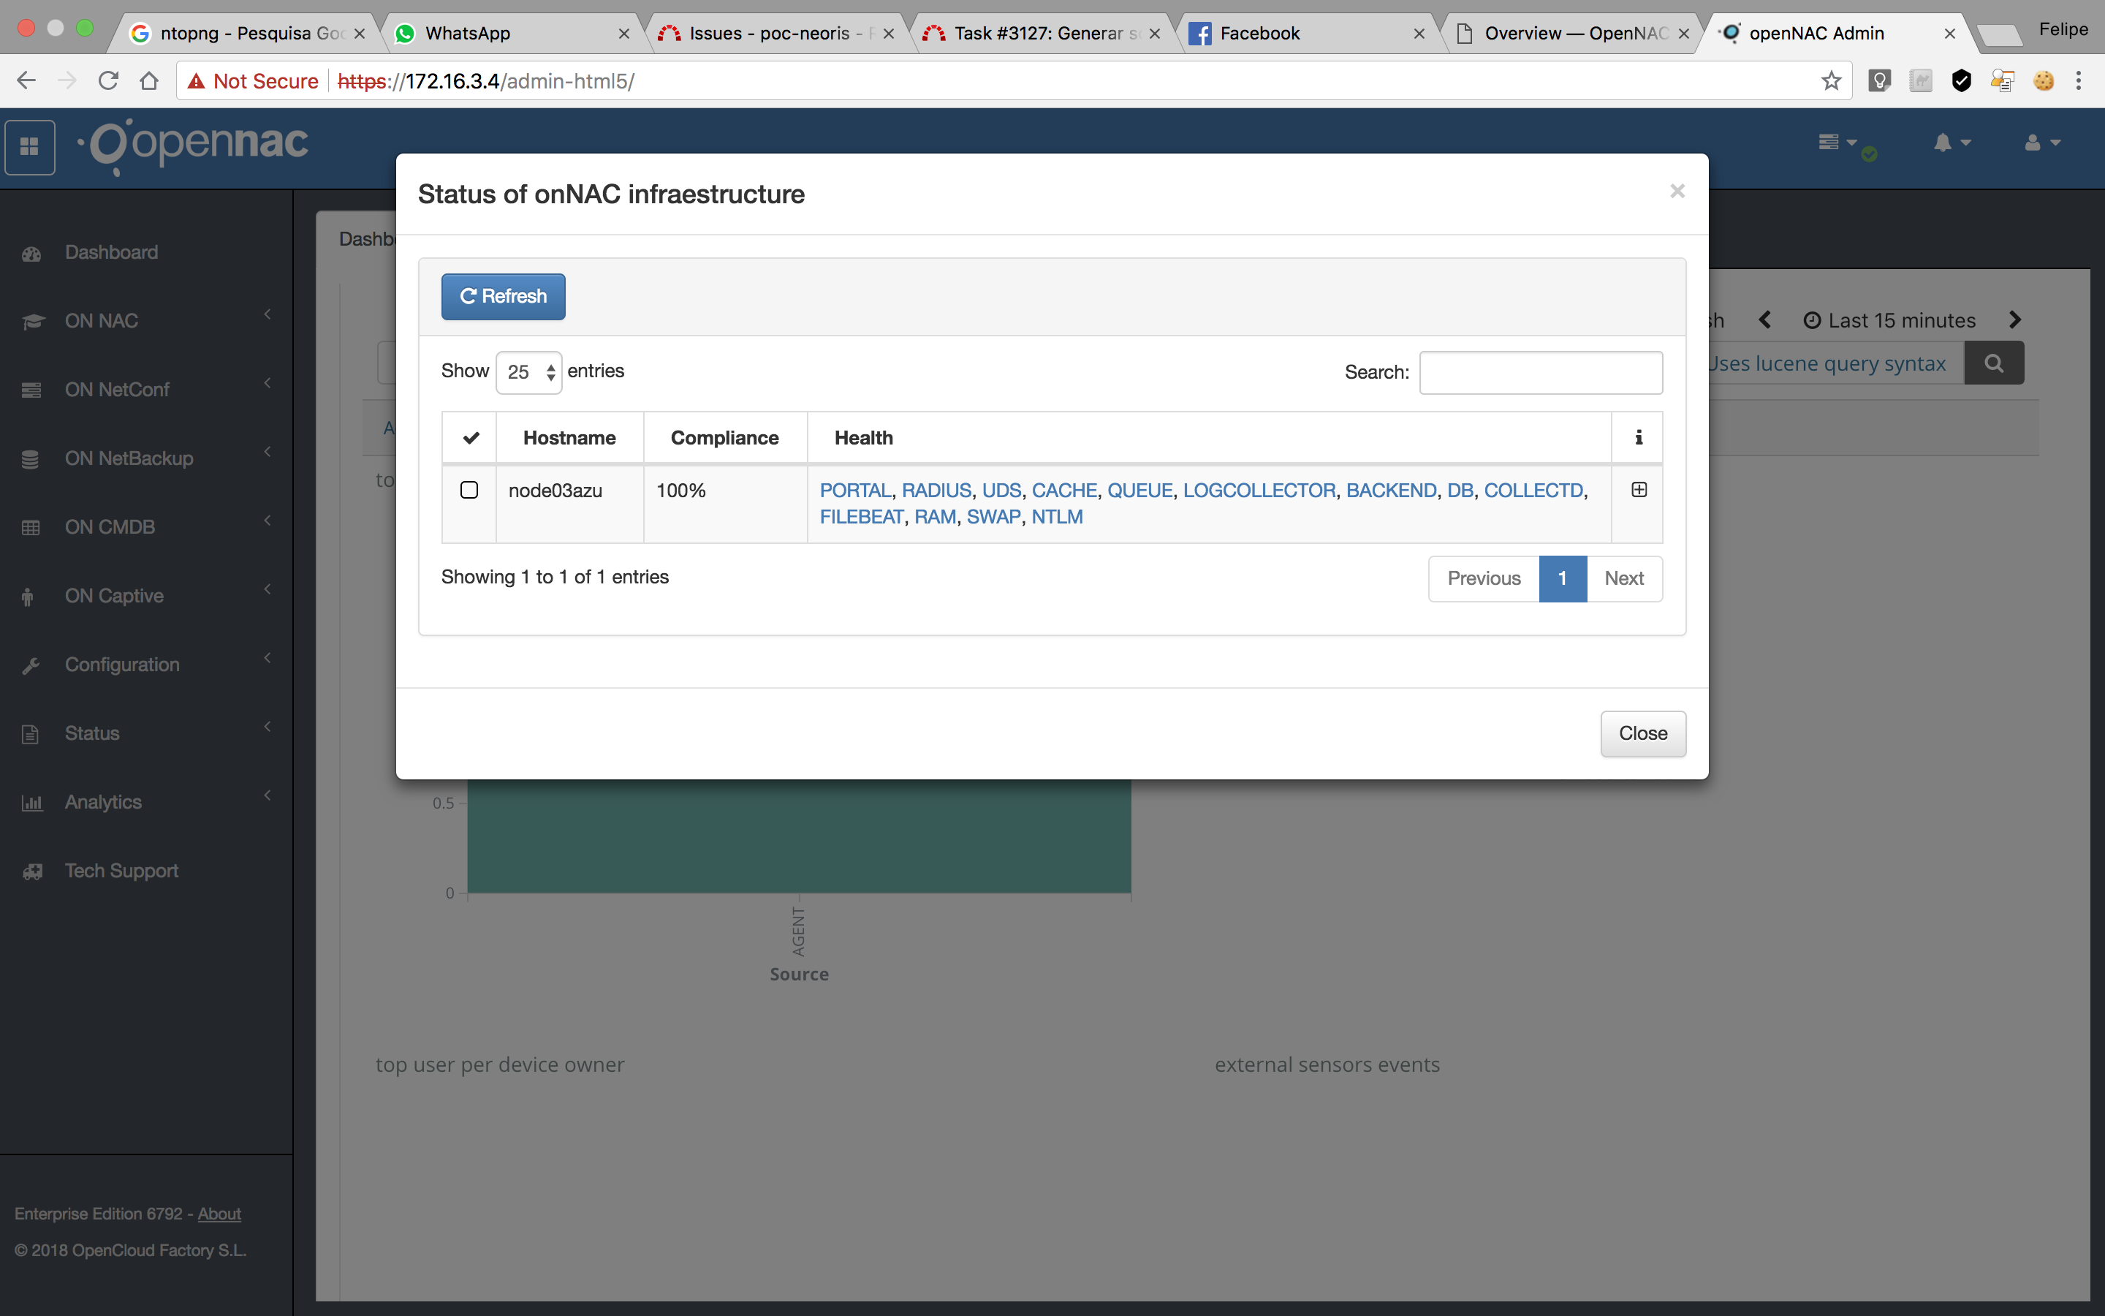Screen dimensions: 2105x1316
Task: Expand the Configuration sidebar menu
Action: [x=146, y=665]
